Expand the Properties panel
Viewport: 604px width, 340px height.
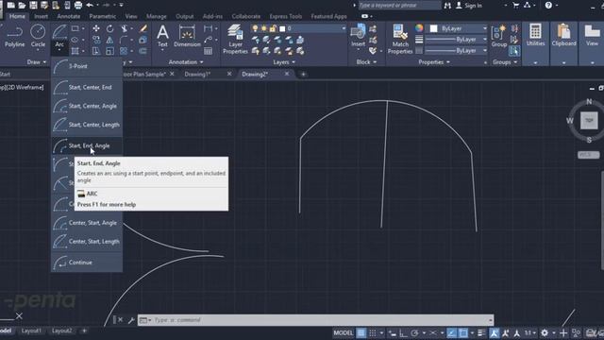coord(434,62)
